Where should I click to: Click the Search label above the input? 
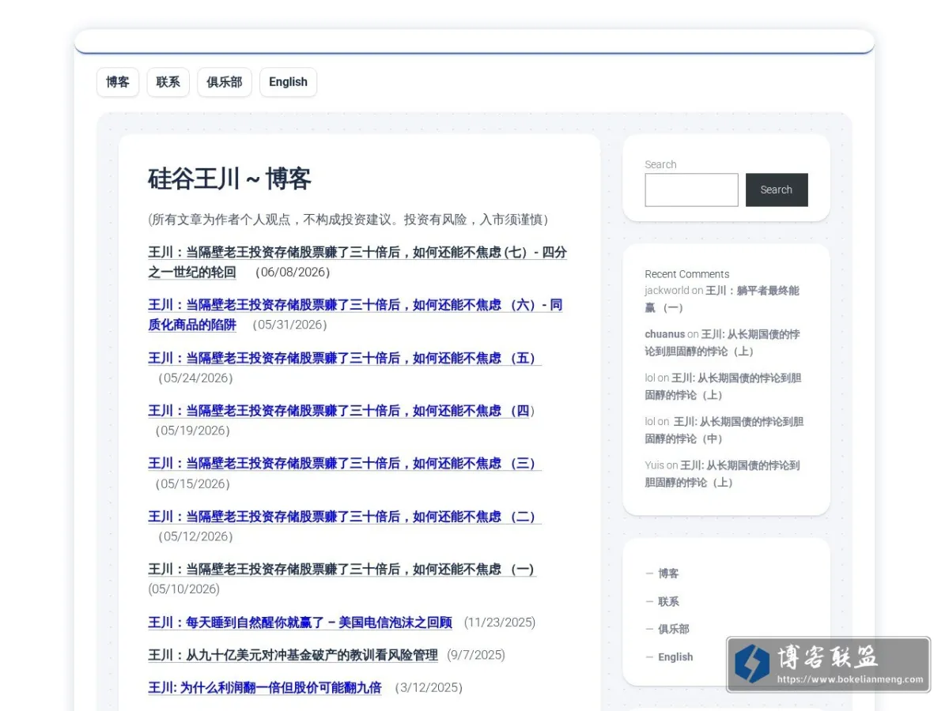pyautogui.click(x=660, y=164)
